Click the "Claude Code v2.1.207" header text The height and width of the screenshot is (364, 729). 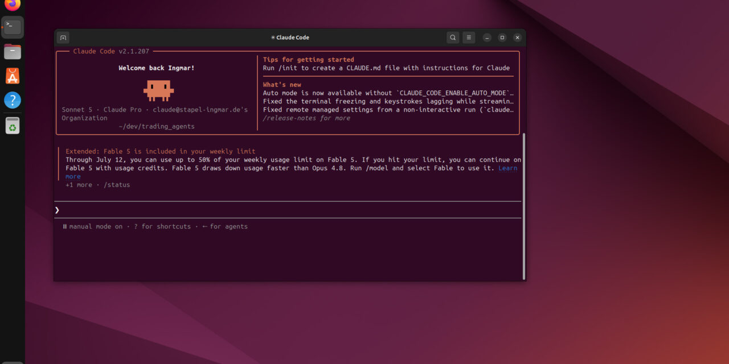111,51
